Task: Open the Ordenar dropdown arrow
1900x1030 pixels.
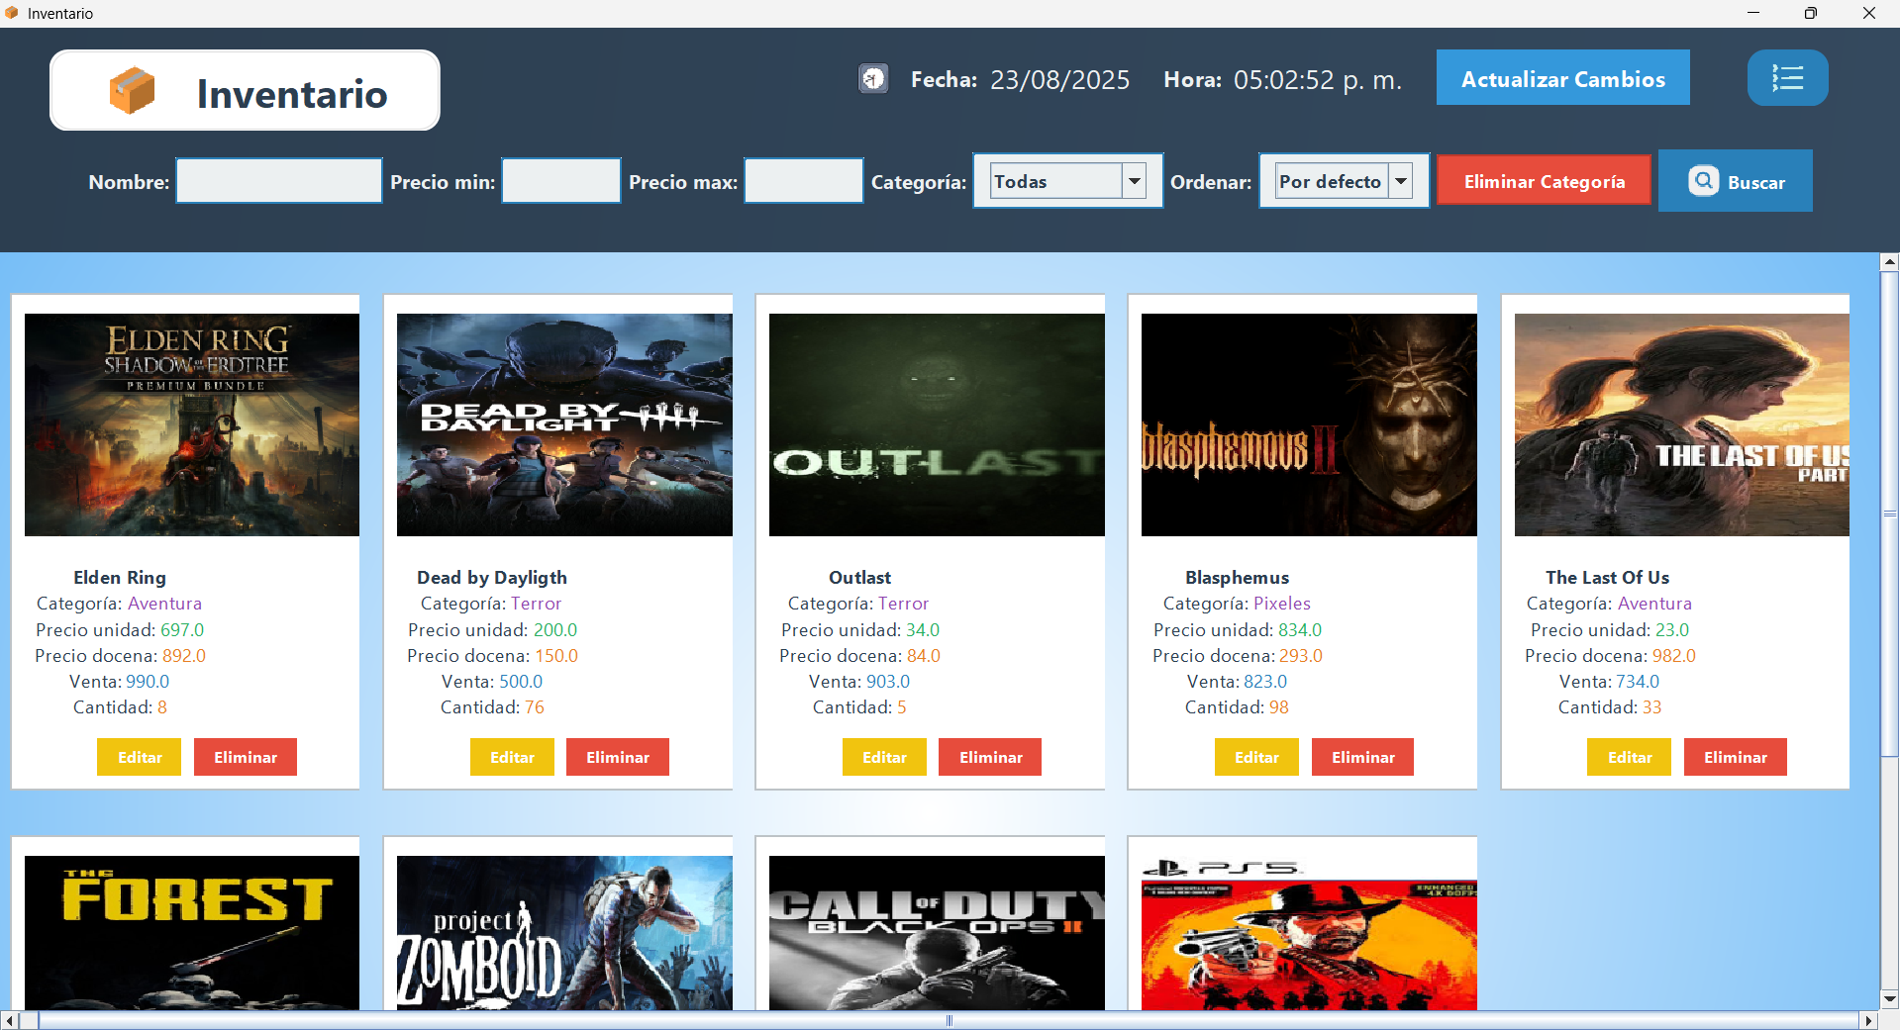Action: coord(1401,181)
